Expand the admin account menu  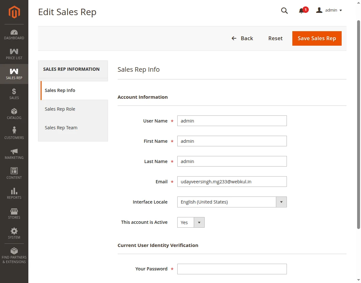tap(329, 10)
